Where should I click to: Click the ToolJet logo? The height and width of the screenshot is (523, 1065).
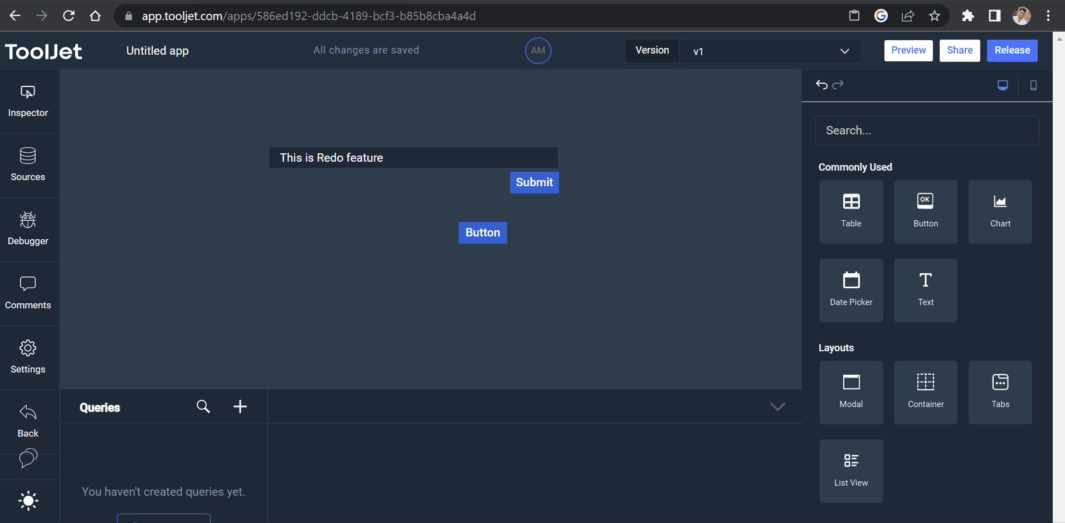[43, 51]
